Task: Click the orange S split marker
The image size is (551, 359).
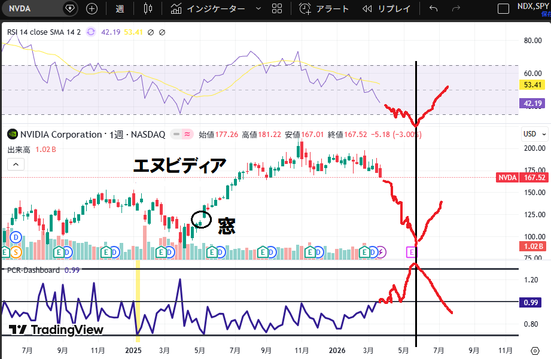Action: (16, 252)
